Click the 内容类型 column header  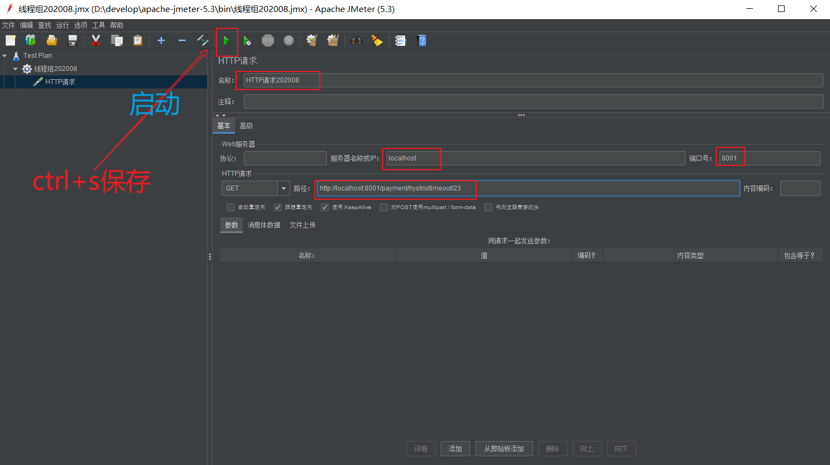[x=690, y=255]
